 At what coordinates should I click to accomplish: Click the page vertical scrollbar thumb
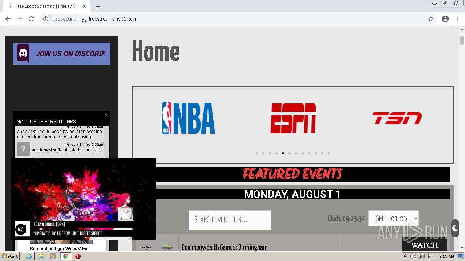tap(462, 40)
